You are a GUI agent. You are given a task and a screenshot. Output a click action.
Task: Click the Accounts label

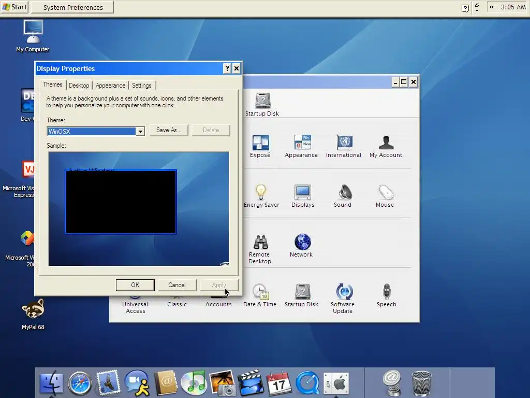[218, 304]
